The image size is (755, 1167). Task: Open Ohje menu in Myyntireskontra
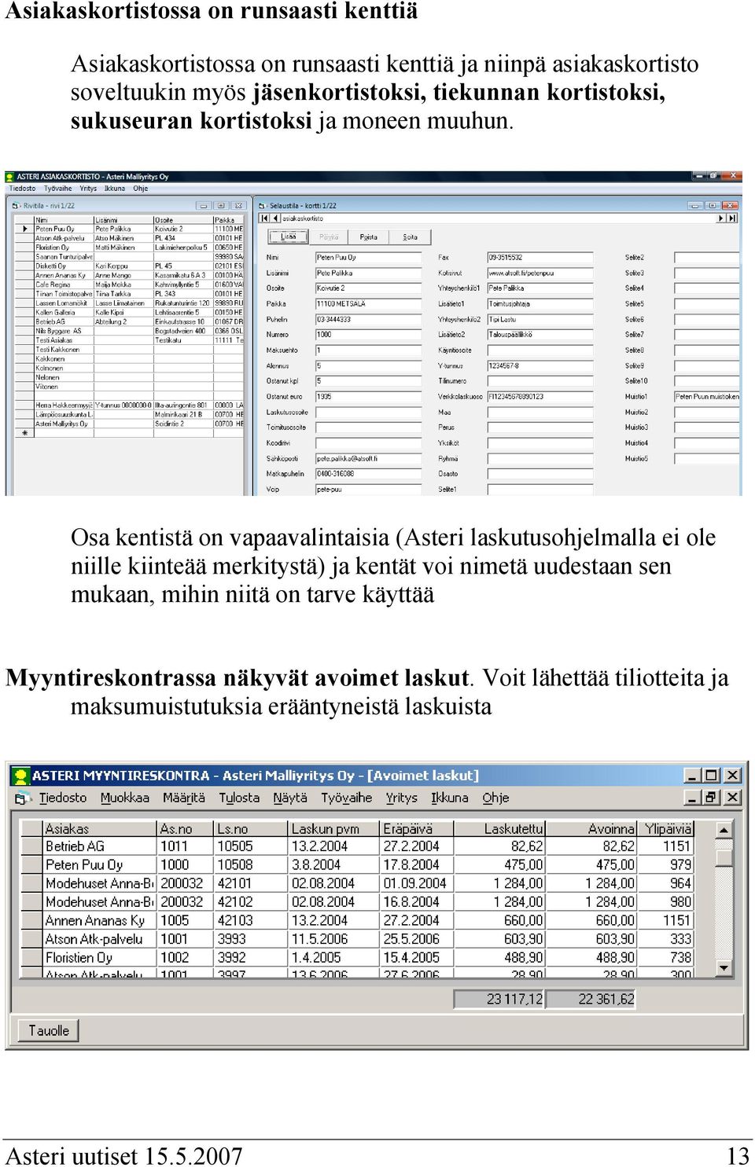click(495, 798)
